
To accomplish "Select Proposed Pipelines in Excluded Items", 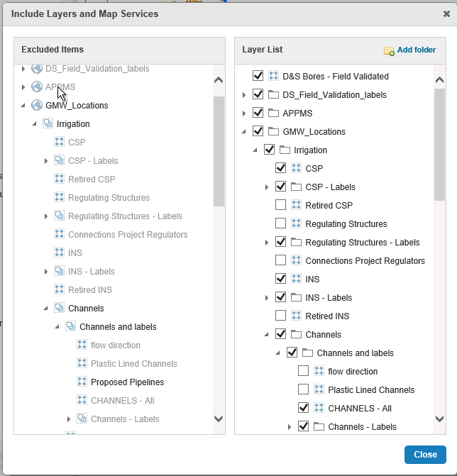I will click(x=127, y=382).
